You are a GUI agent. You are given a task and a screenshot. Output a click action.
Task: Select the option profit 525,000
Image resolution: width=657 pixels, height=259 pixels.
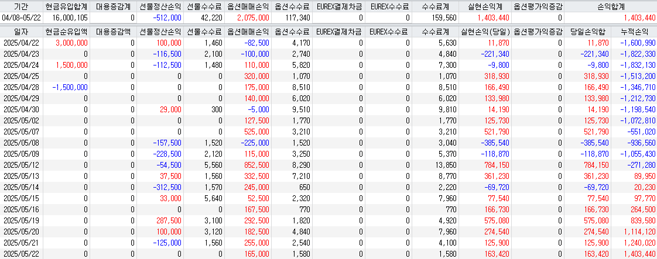click(256, 132)
